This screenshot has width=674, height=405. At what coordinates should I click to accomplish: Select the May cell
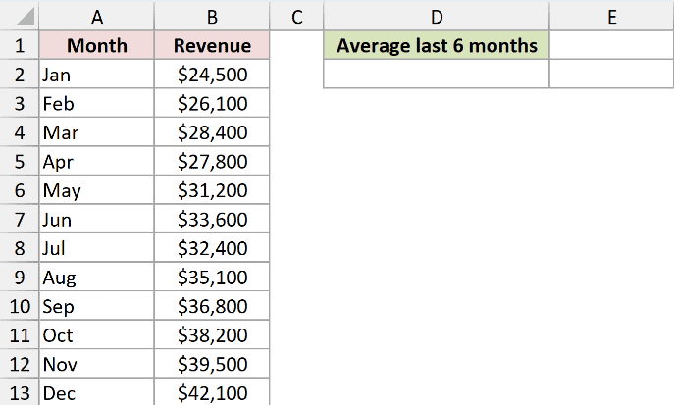[97, 190]
